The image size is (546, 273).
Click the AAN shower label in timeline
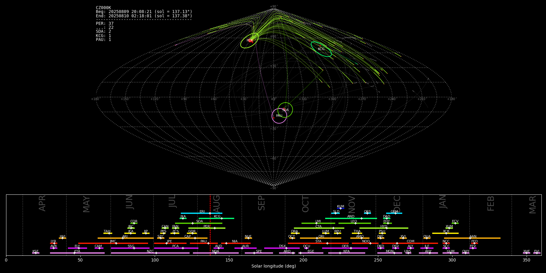tap(473, 237)
